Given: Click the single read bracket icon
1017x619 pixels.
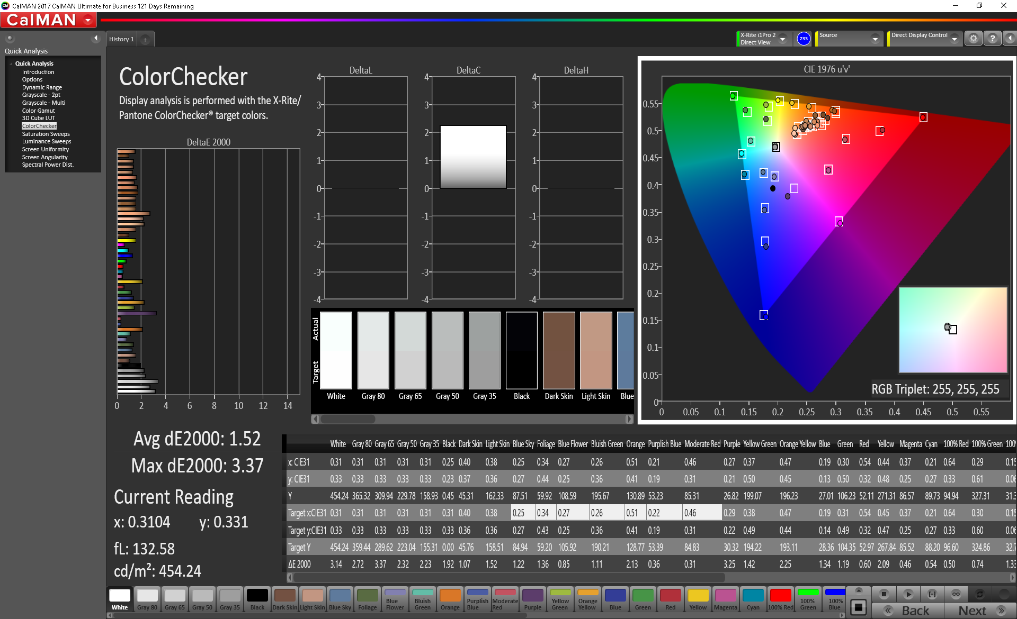Looking at the screenshot, I should point(932,594).
